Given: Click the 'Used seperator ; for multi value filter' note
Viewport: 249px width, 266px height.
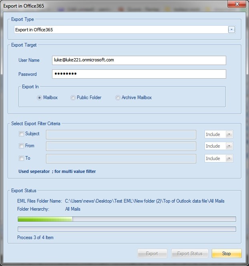Looking at the screenshot, I should [x=57, y=171].
